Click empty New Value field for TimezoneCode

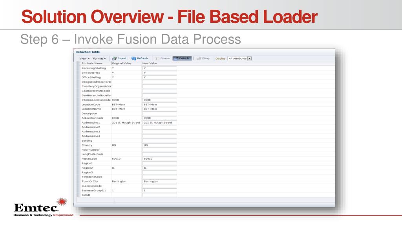(159, 177)
